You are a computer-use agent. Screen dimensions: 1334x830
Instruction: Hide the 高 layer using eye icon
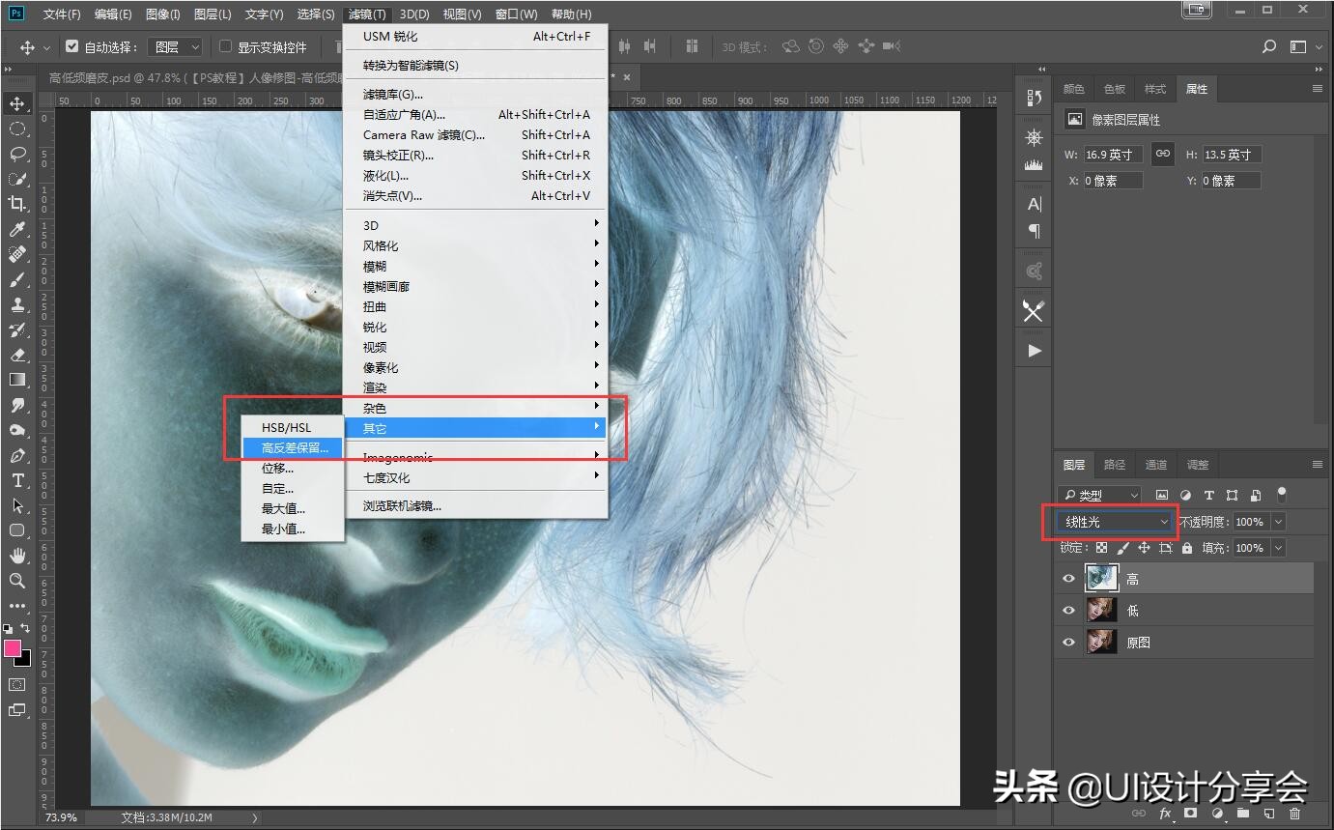tap(1068, 579)
